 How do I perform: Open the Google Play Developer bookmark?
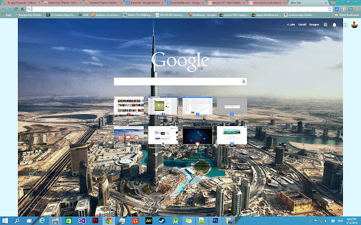[29, 15]
